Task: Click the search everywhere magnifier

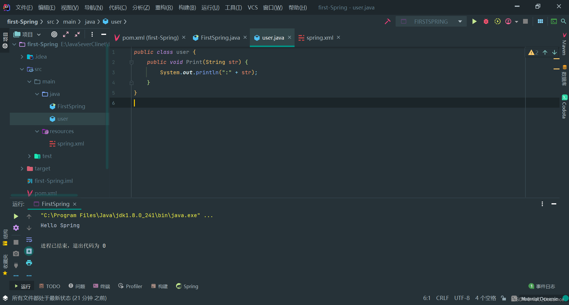Action: pos(563,22)
